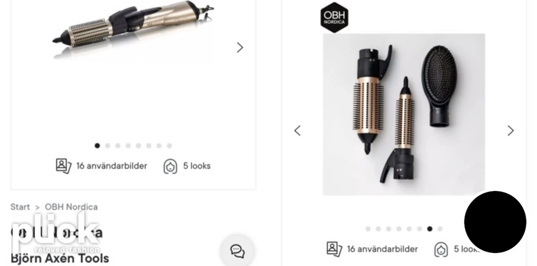Open 5 looks link on left card
Viewport: 537px width, 266px height.
[197, 166]
